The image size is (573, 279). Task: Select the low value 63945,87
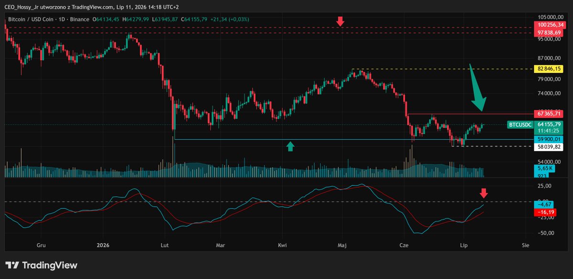(164, 19)
